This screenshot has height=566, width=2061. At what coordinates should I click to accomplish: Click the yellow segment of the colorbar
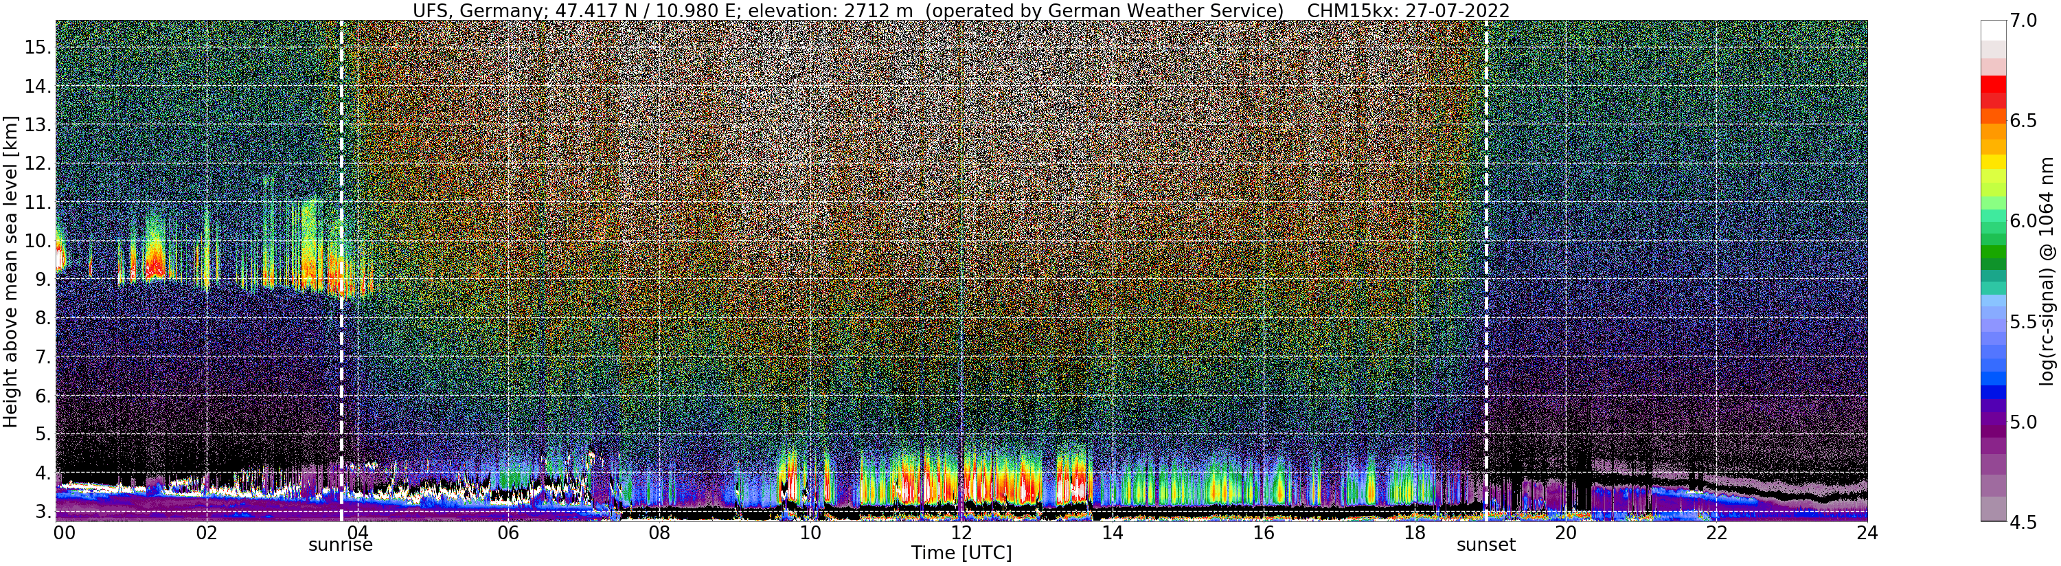[x=1993, y=161]
